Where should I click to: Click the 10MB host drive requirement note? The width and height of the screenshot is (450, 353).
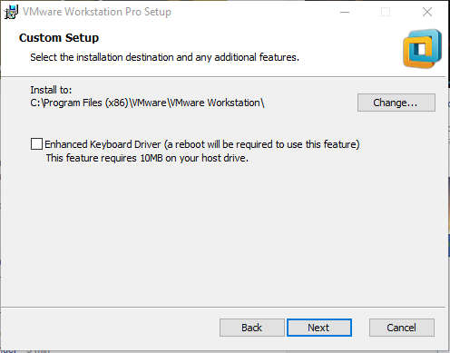[x=147, y=158]
